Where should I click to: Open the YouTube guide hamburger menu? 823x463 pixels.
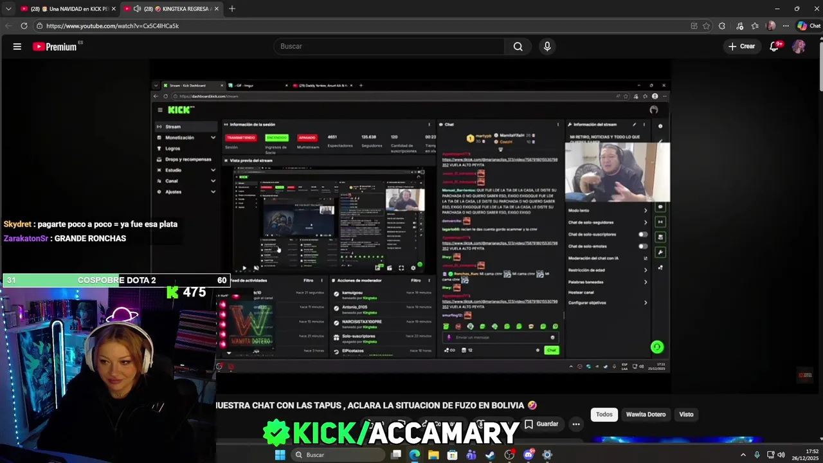pos(17,46)
